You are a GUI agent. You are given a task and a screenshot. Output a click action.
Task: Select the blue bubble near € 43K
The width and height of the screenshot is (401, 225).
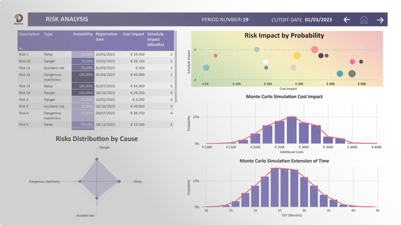340,74
